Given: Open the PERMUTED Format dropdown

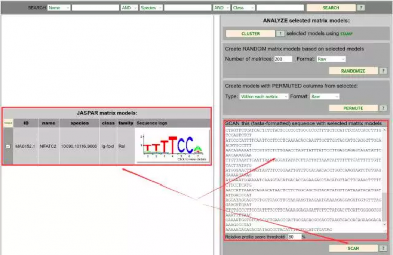Looking at the screenshot, I should coord(324,97).
